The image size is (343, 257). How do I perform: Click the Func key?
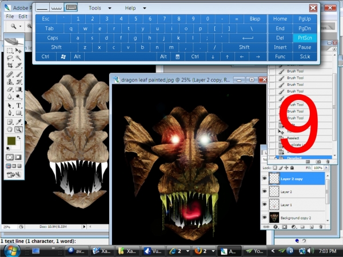(x=280, y=57)
